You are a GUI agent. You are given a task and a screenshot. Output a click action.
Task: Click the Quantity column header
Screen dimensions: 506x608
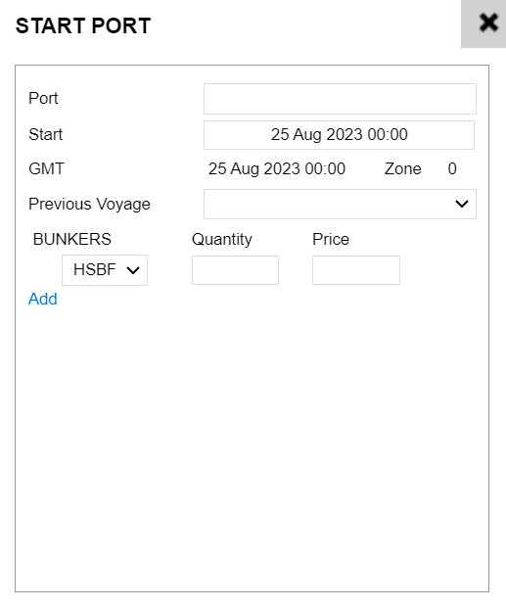point(222,240)
